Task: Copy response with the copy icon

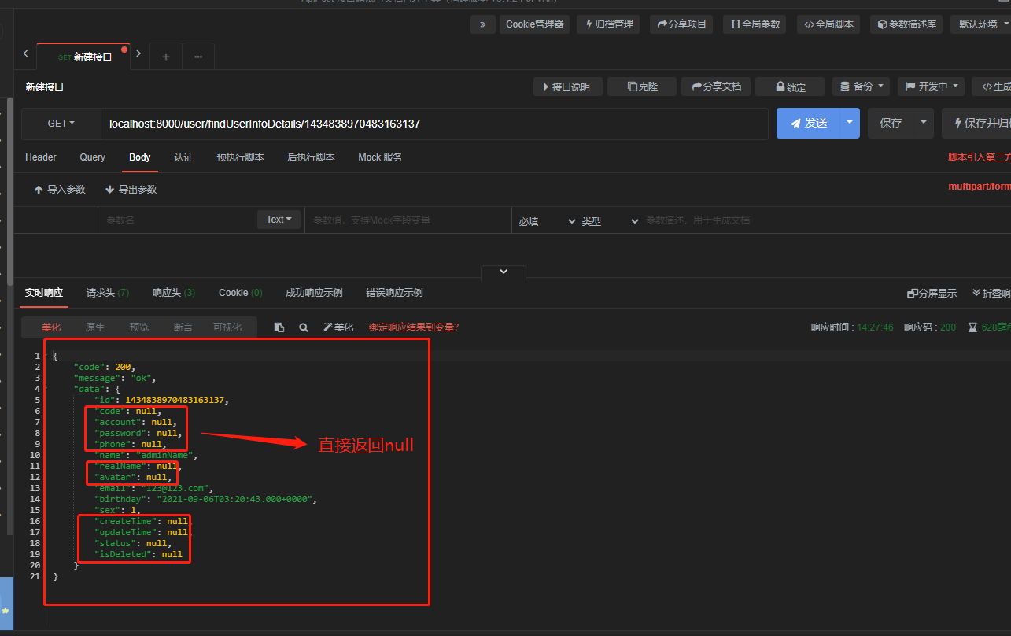Action: [x=279, y=327]
